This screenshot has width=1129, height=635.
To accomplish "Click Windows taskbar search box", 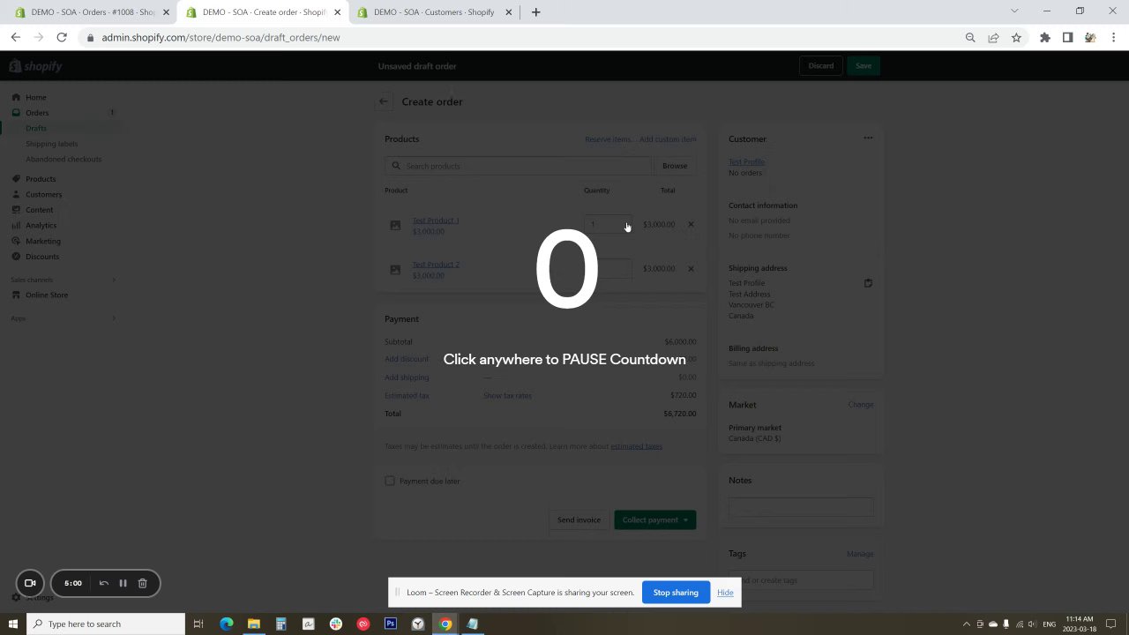I will [x=106, y=624].
